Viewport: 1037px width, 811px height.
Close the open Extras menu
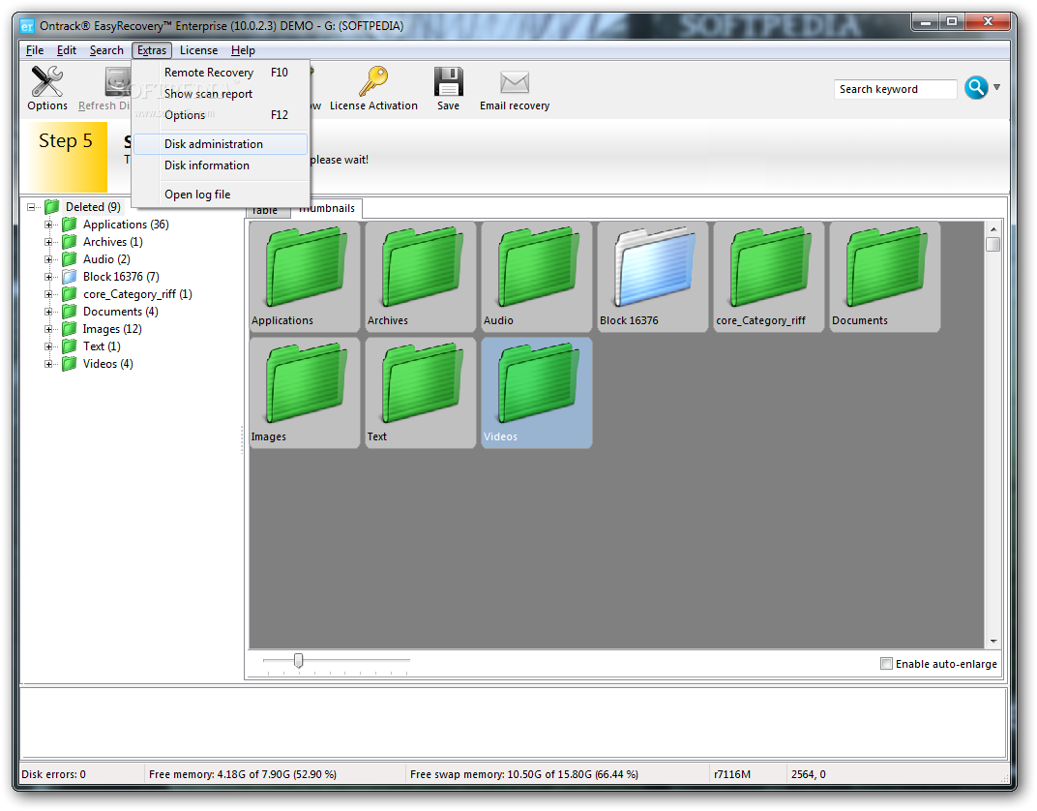[152, 50]
